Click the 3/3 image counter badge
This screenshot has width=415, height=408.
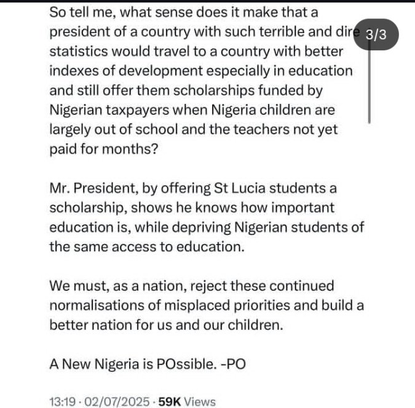[376, 34]
